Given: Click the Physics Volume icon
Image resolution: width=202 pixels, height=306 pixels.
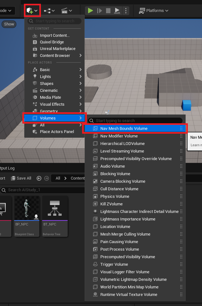Looking at the screenshot, I should pos(95,196).
